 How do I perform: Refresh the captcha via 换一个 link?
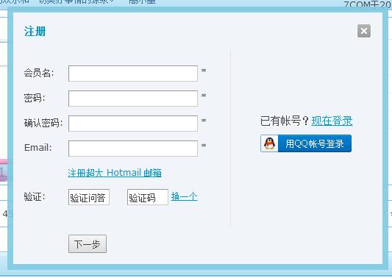[x=185, y=196]
